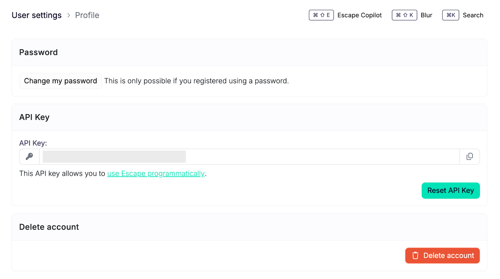Screen dimensions: 500x279
Task: Click the key icon beside the API key field
Action: 29,157
